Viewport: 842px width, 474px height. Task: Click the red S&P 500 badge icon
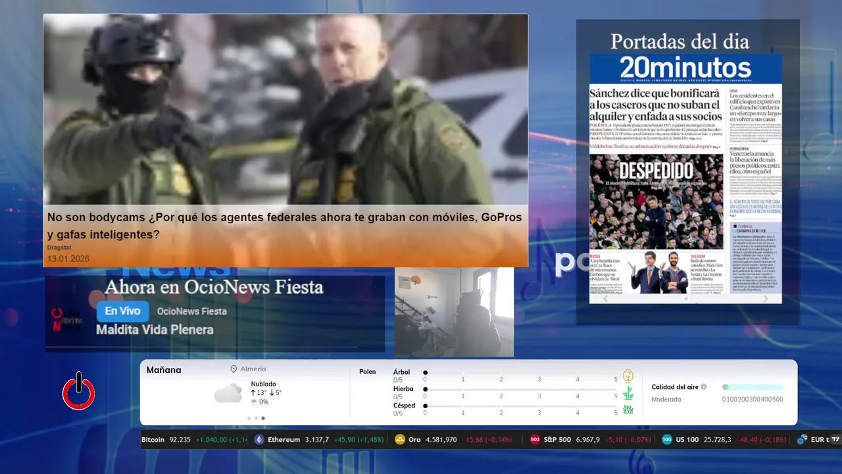[x=535, y=440]
